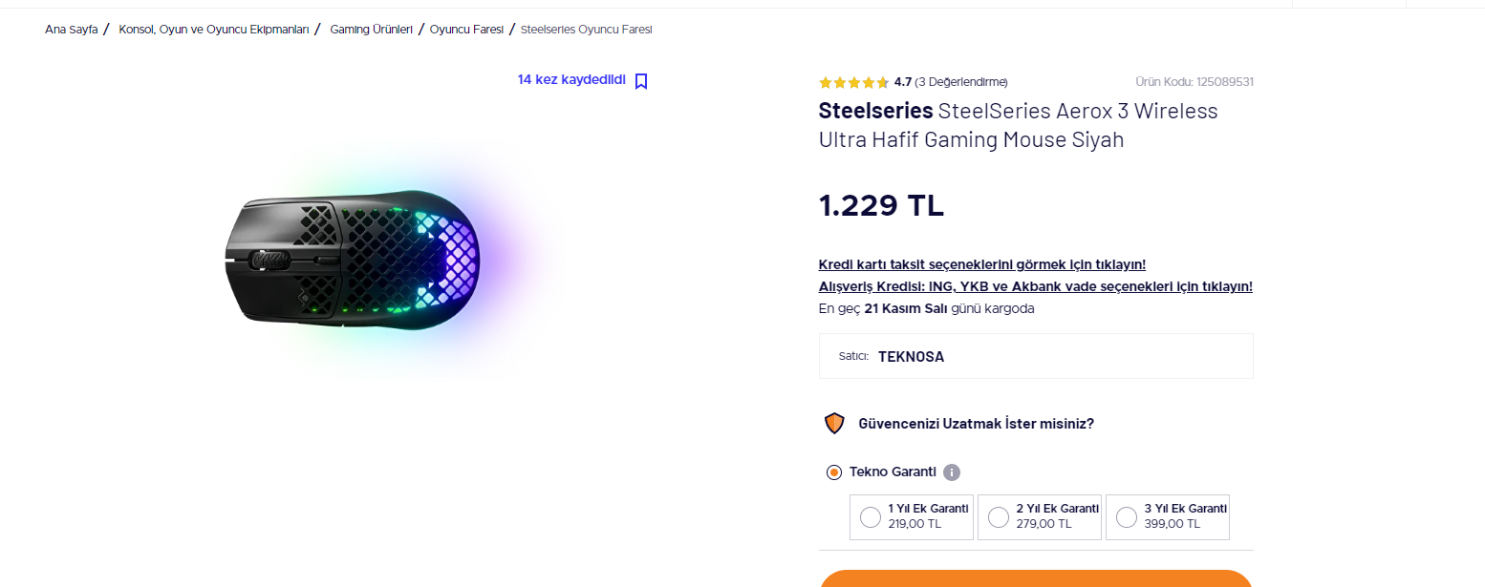This screenshot has width=1485, height=587.
Task: Click Steelseries Oyuncu Faresi breadcrumb
Action: [586, 30]
